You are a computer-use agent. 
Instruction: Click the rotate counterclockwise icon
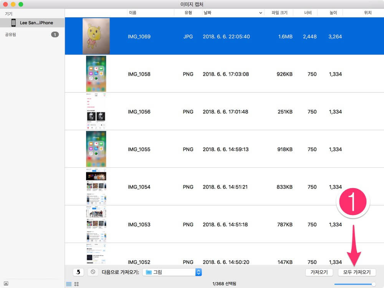tap(78, 272)
